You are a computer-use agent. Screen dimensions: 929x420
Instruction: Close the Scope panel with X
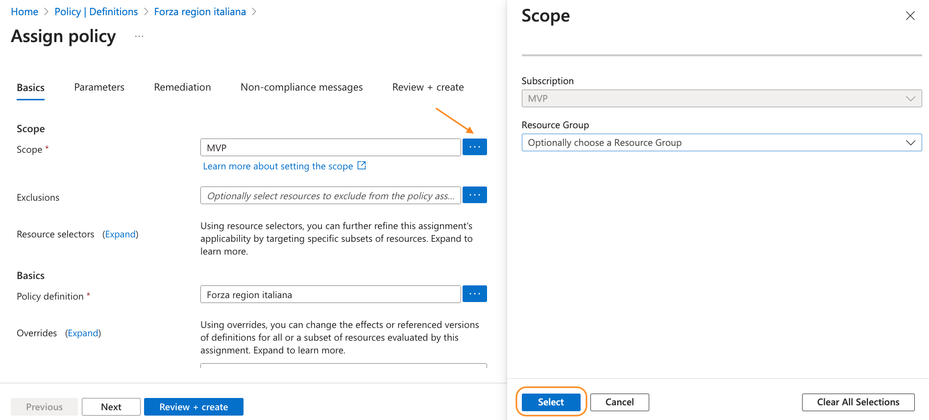tap(910, 16)
